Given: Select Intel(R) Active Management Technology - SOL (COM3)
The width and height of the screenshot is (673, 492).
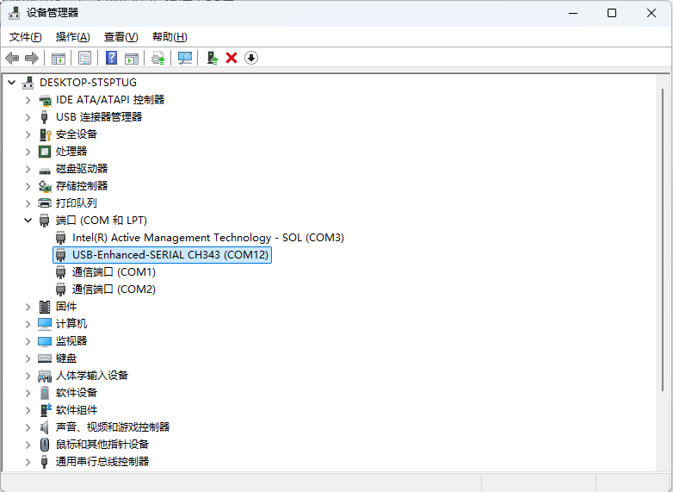Looking at the screenshot, I should pos(208,238).
